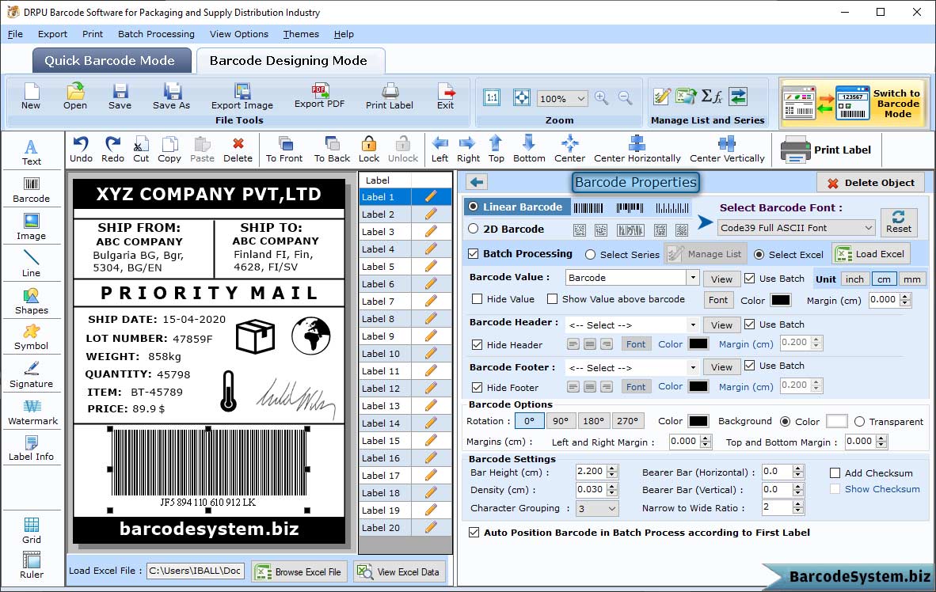Open the Watermark tool
This screenshot has width=936, height=592.
32,412
